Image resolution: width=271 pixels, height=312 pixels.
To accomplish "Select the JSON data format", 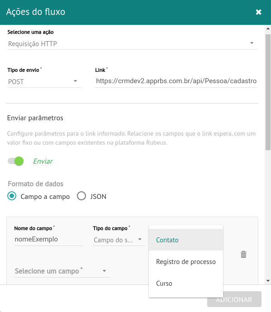I will tap(81, 196).
